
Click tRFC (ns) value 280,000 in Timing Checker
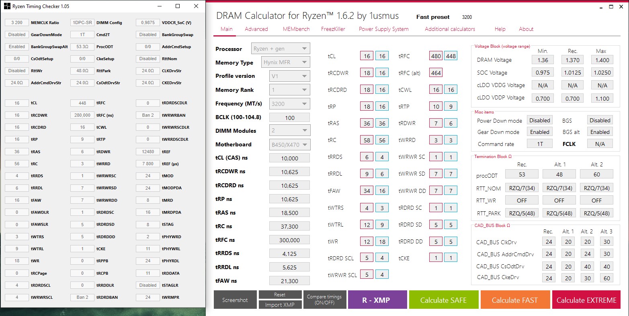click(x=82, y=115)
